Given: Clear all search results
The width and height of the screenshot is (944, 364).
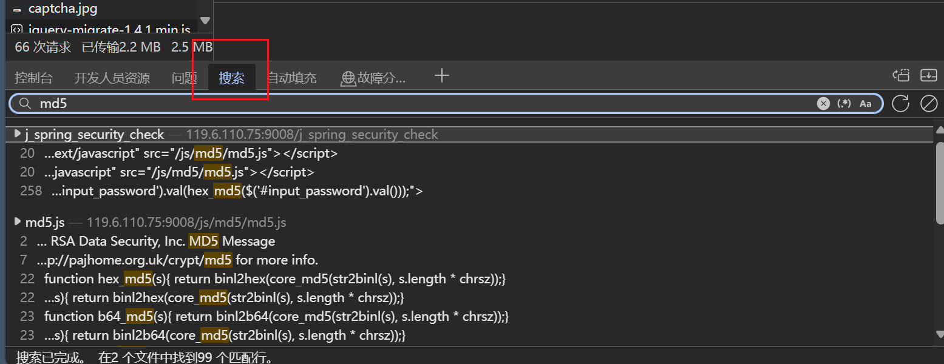Looking at the screenshot, I should [x=929, y=103].
